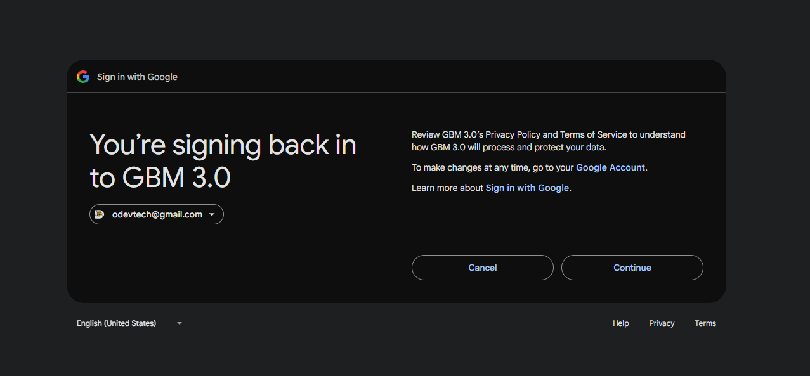Click the Continue button
This screenshot has height=376, width=810.
pyautogui.click(x=632, y=268)
